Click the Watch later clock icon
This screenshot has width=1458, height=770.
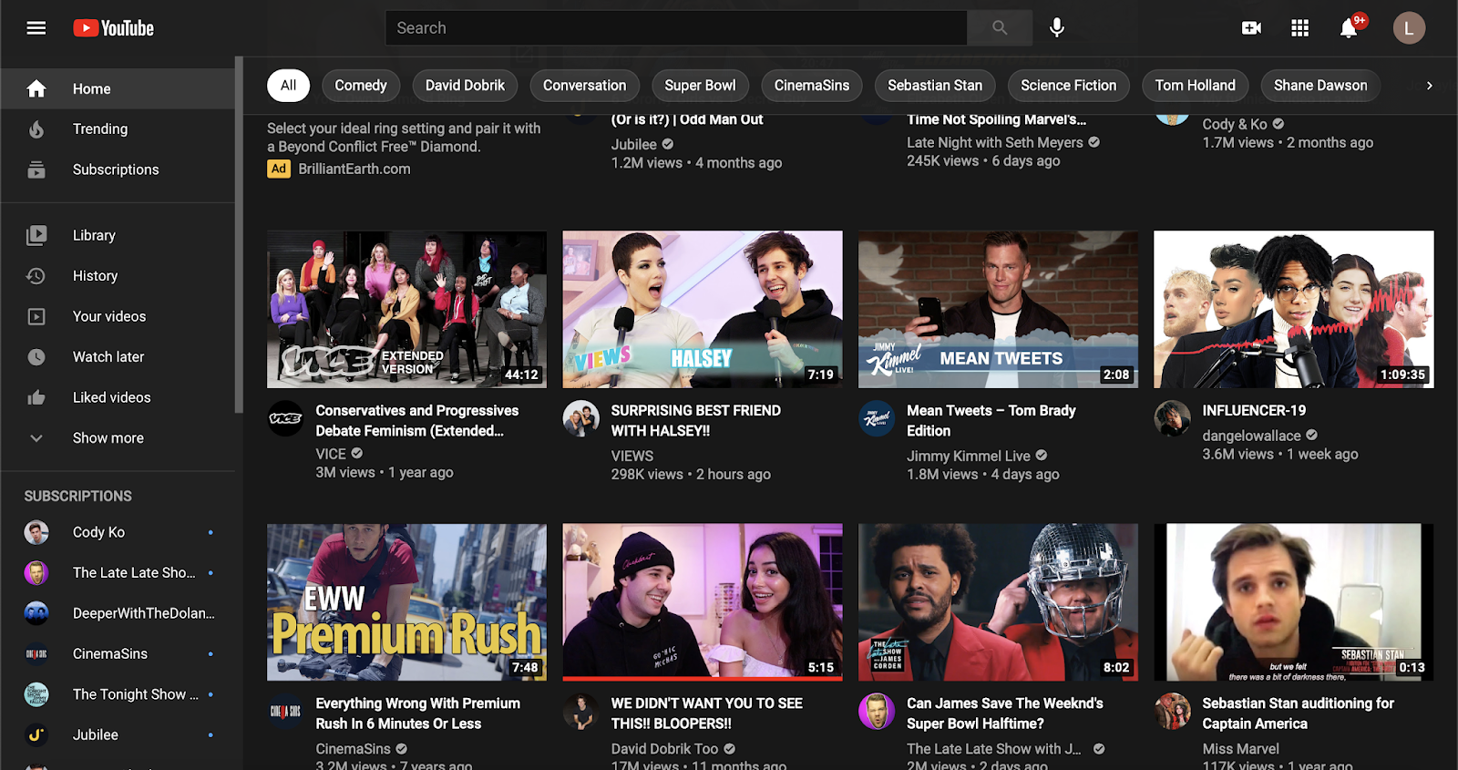pyautogui.click(x=36, y=357)
